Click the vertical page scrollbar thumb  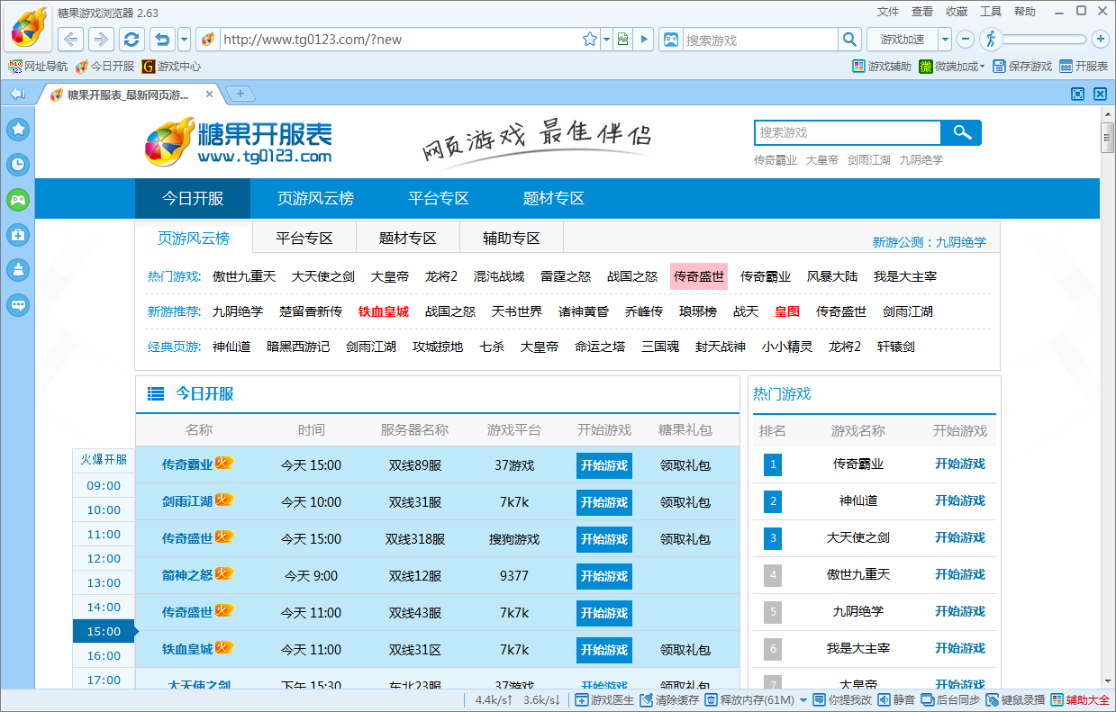click(1107, 140)
